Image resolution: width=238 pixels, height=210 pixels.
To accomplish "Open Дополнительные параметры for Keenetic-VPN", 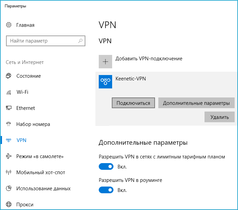I will 196,103.
